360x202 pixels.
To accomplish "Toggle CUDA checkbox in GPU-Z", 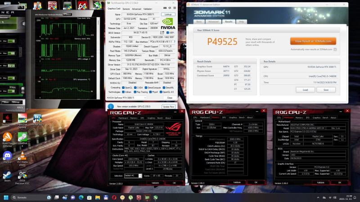I will [135, 88].
